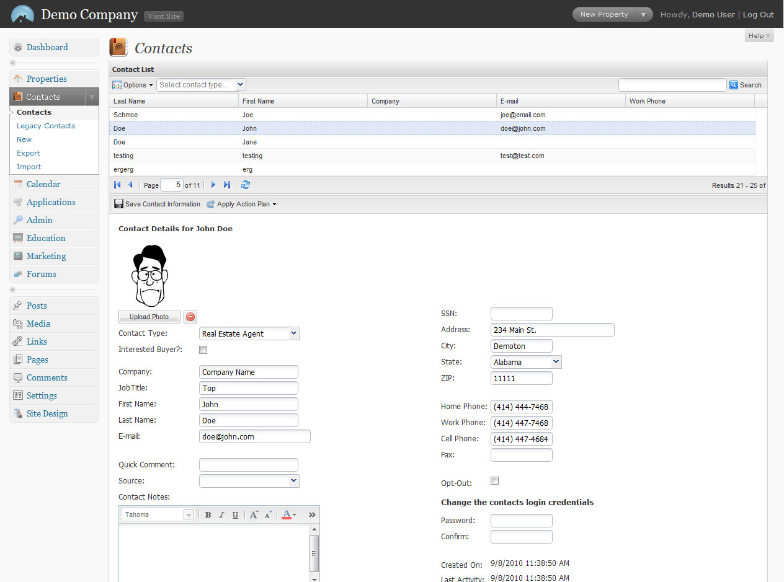The image size is (784, 582).
Task: Open the Marketing section in the sidebar
Action: click(x=45, y=256)
